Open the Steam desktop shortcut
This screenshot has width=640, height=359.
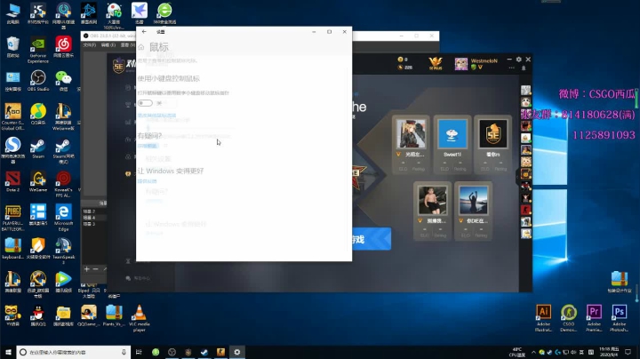tap(38, 148)
